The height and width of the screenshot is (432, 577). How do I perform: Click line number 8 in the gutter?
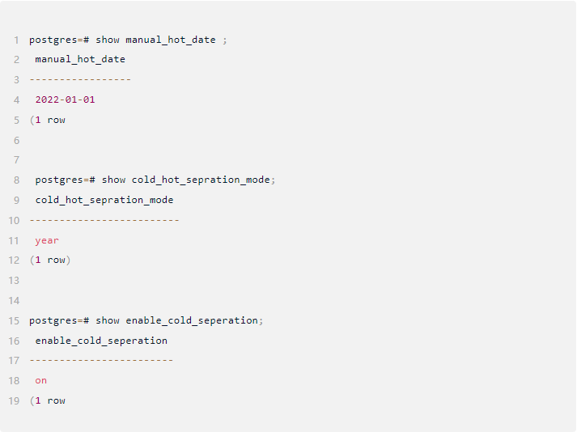(x=16, y=180)
